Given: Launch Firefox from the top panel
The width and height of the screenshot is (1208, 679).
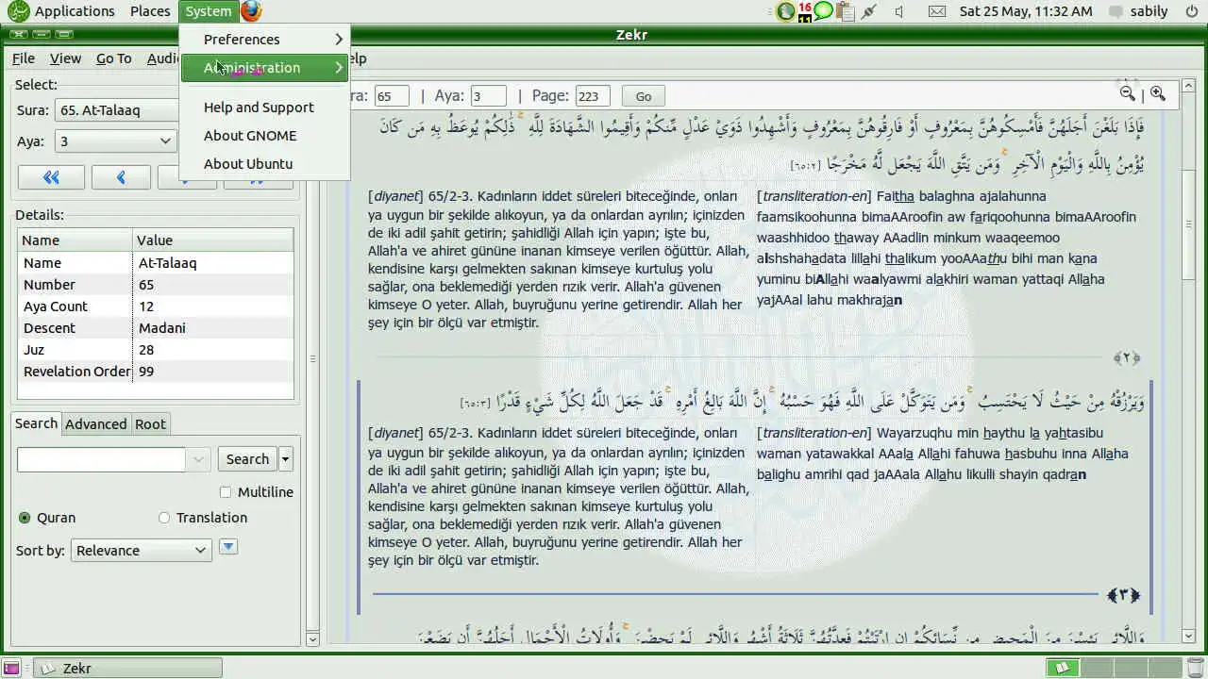Looking at the screenshot, I should pos(250,11).
